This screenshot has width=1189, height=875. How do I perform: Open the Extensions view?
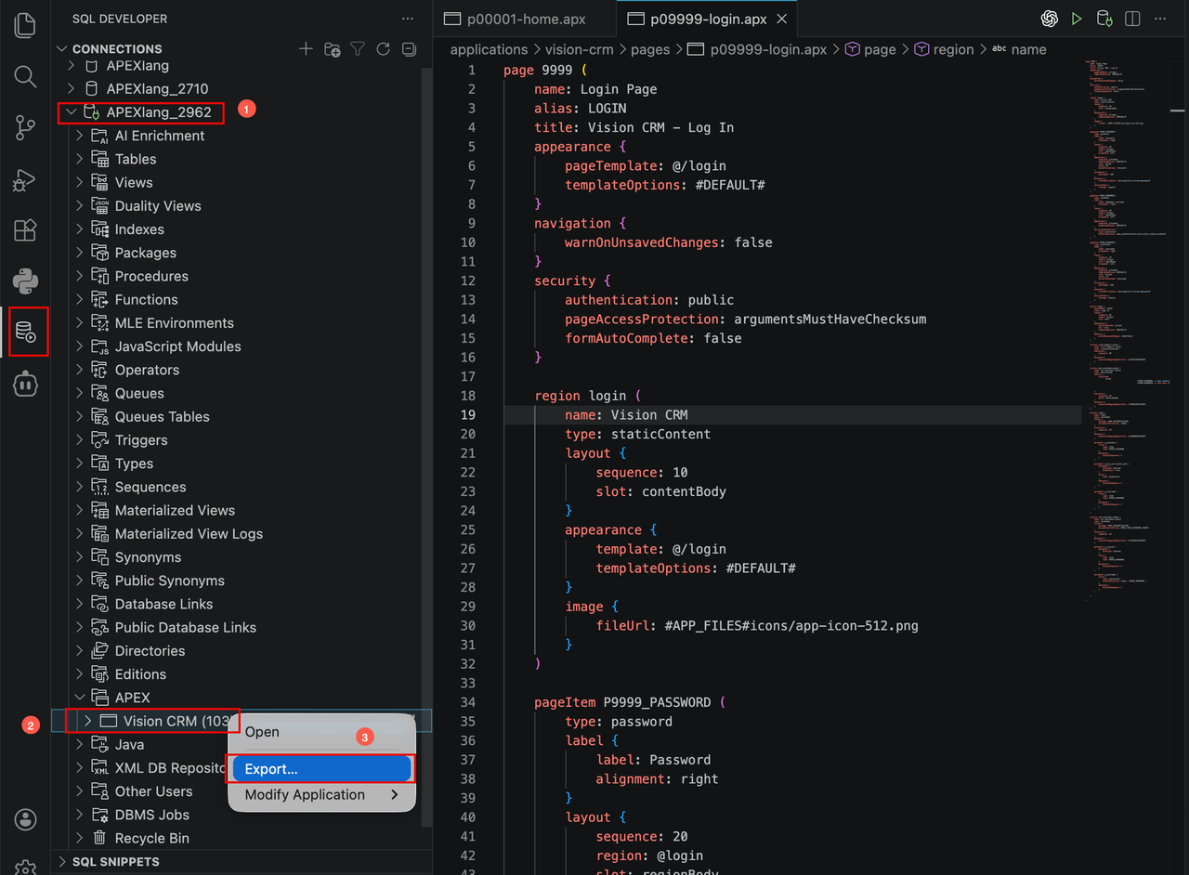click(x=26, y=230)
